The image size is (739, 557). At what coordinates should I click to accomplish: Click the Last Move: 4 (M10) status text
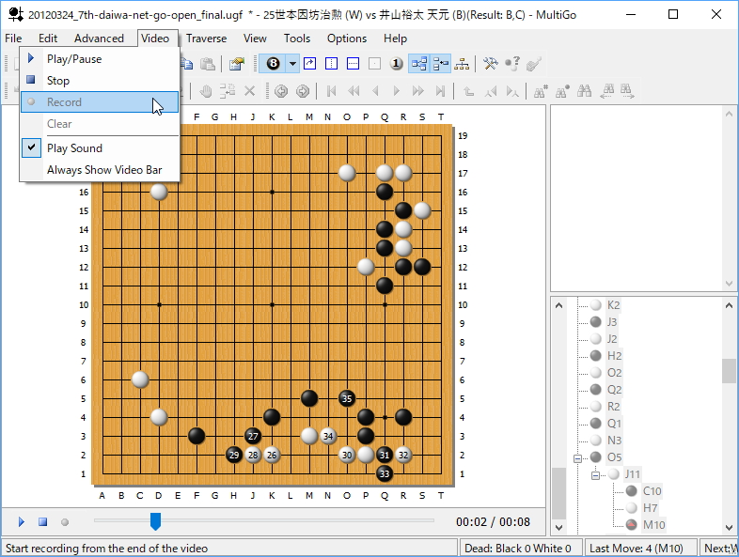pyautogui.click(x=636, y=548)
